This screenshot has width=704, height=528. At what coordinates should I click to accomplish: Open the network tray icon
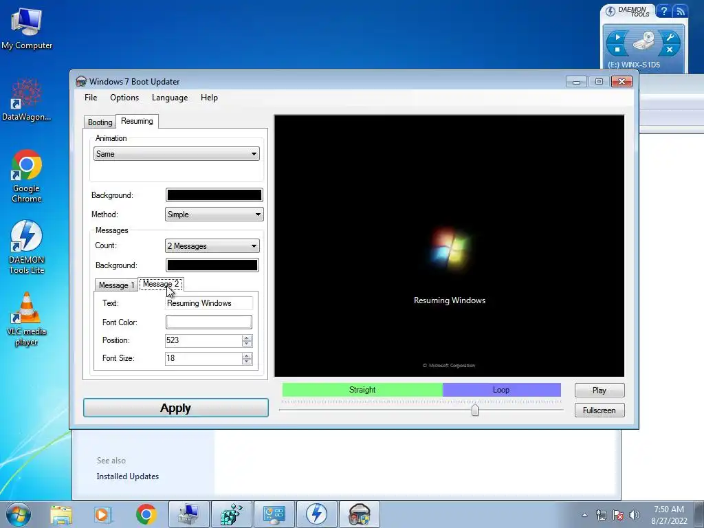[x=601, y=515]
